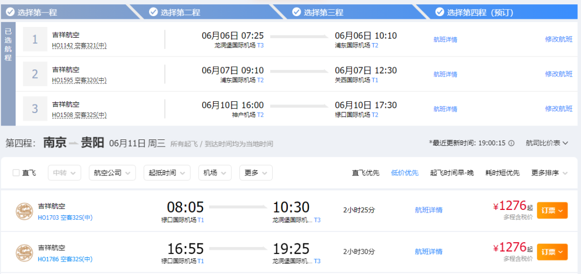Open the 起抵时间 filter dropdown

click(167, 173)
